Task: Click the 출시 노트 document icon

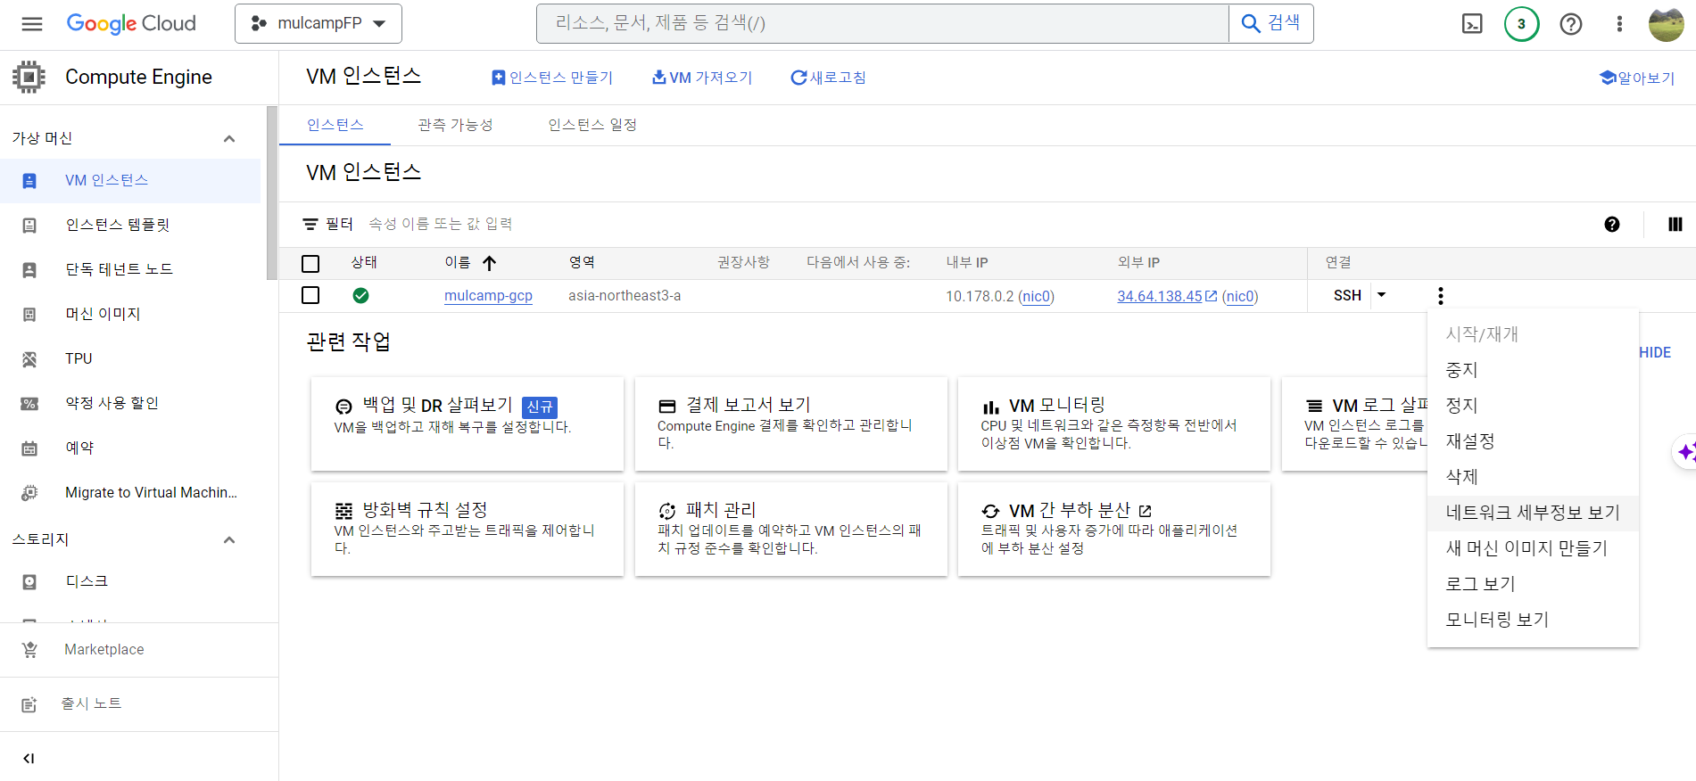Action: coord(29,704)
